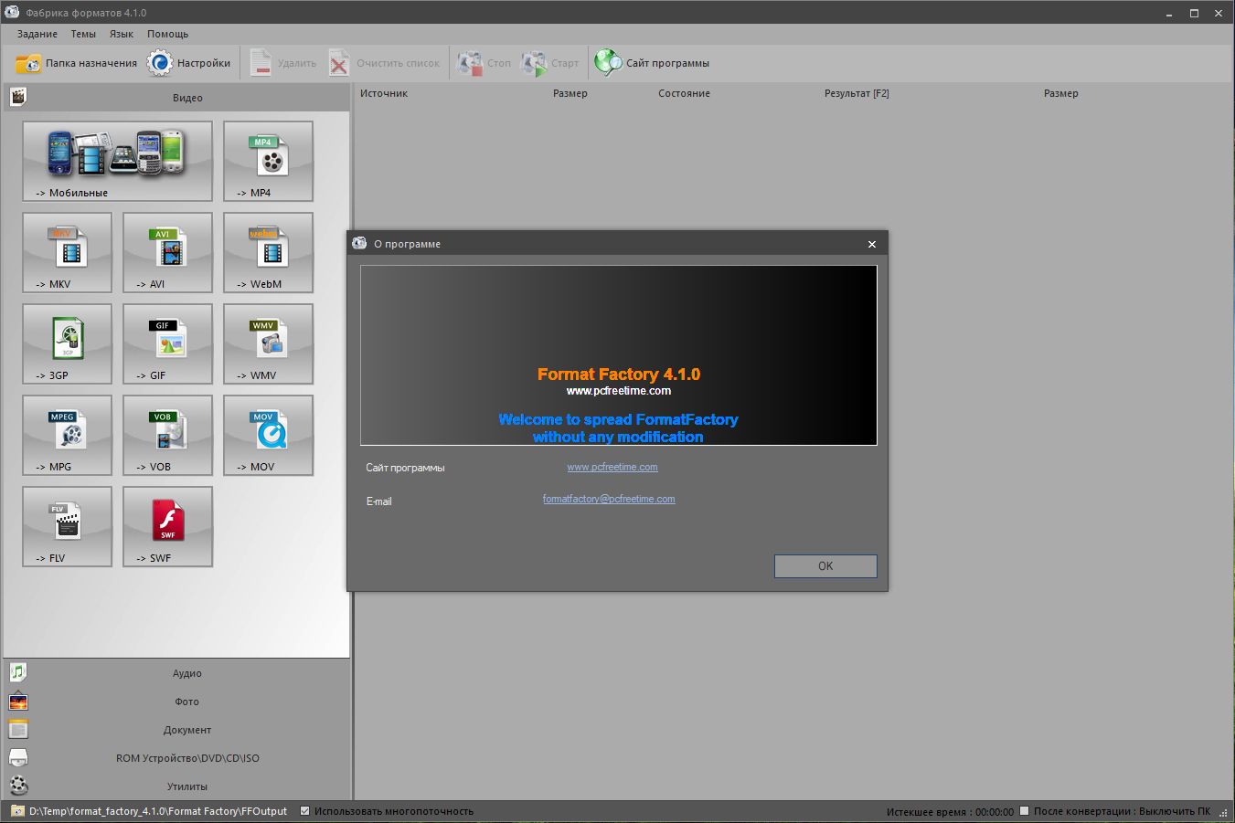Open Сайт программы from the toolbar
This screenshot has height=823, width=1235.
pos(652,63)
